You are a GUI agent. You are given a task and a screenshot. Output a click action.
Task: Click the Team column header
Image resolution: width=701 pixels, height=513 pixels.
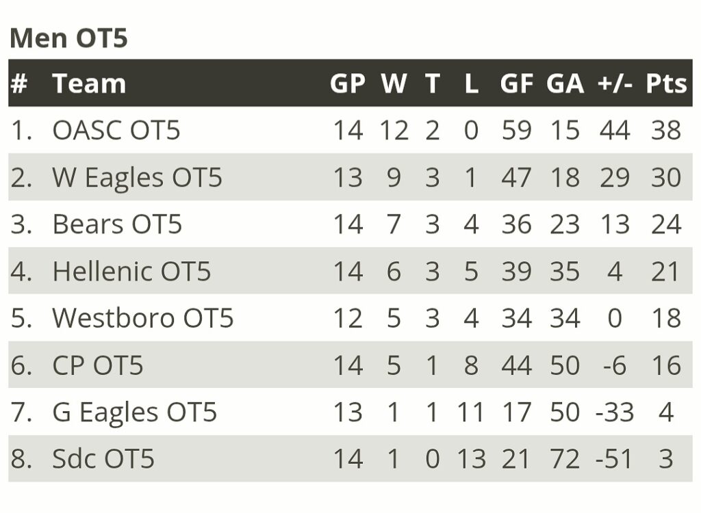tap(89, 83)
